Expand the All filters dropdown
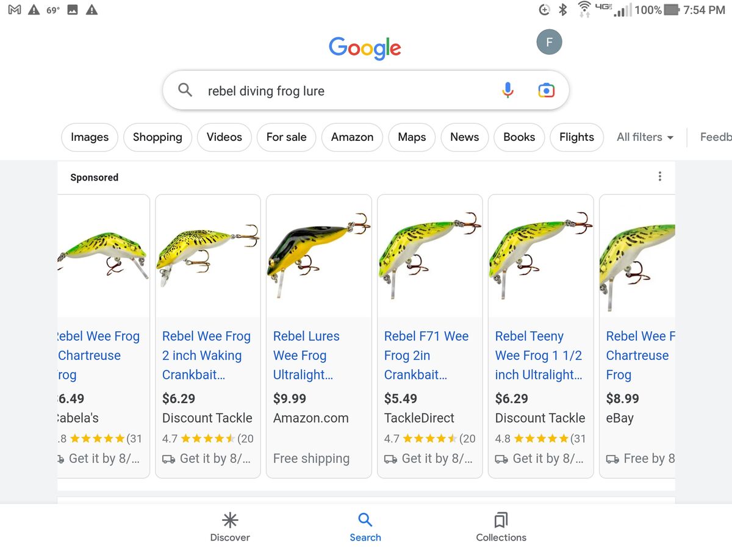The width and height of the screenshot is (732, 549). pyautogui.click(x=645, y=137)
